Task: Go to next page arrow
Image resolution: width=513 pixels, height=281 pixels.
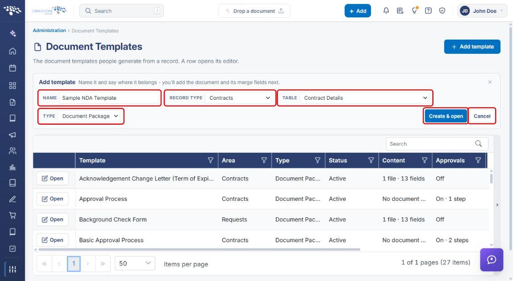Action: point(88,263)
